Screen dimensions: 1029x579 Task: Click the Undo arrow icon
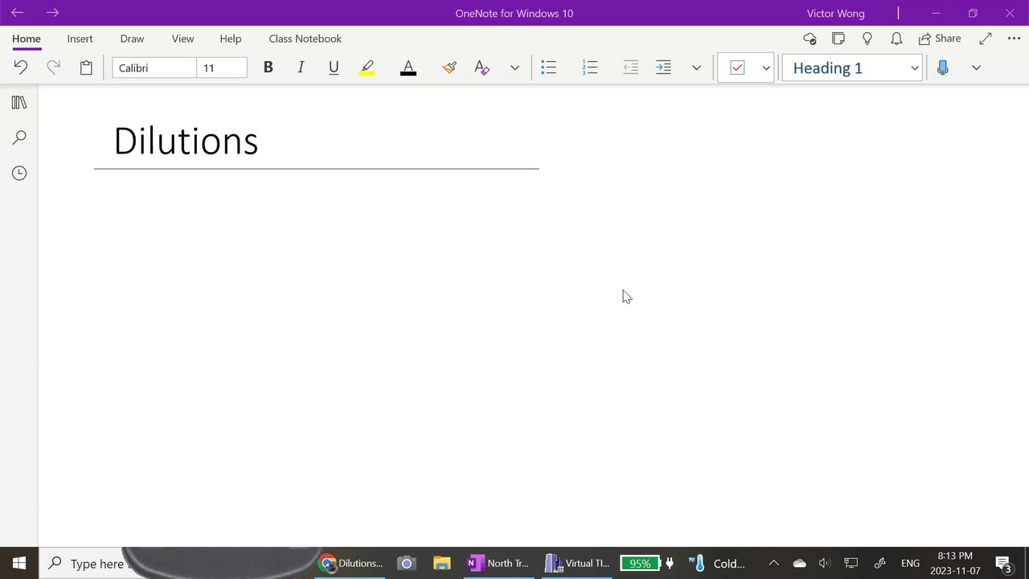pyautogui.click(x=21, y=68)
